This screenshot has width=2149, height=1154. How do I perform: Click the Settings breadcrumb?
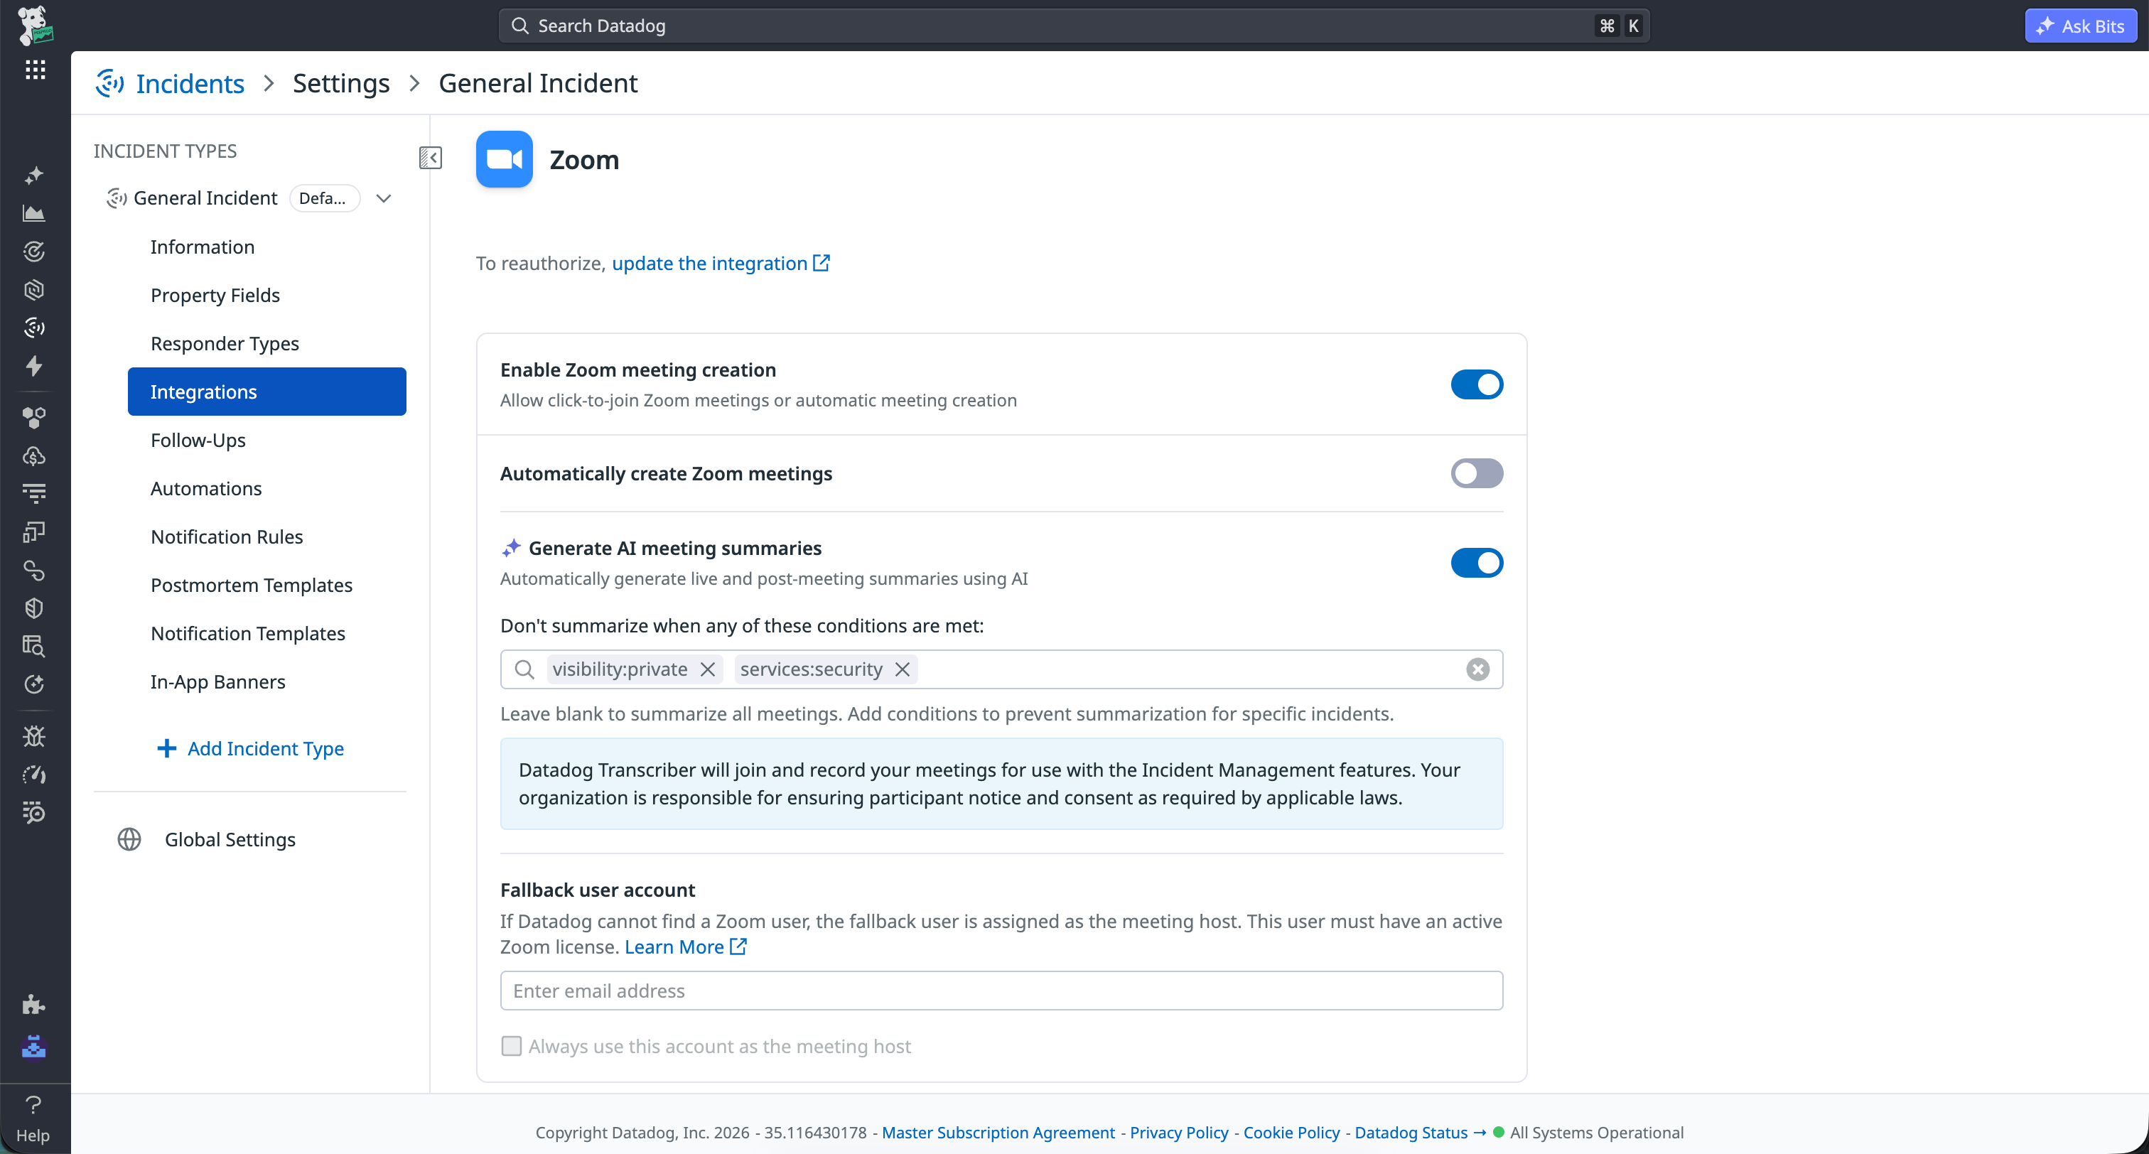(x=341, y=83)
